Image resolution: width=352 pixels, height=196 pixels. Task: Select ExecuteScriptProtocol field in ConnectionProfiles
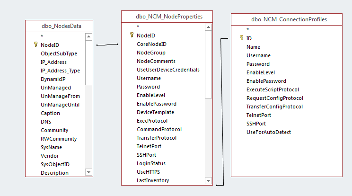(273, 90)
